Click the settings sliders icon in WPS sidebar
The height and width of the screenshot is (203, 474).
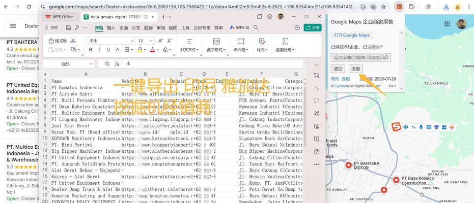click(x=317, y=88)
